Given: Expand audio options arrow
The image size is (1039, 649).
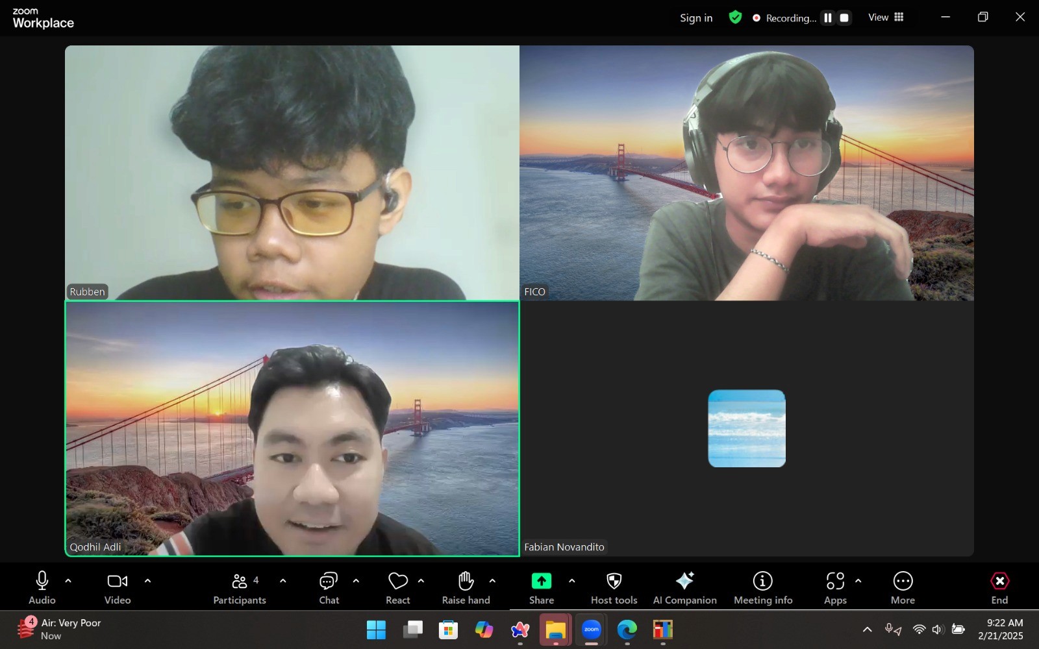Looking at the screenshot, I should (x=68, y=581).
